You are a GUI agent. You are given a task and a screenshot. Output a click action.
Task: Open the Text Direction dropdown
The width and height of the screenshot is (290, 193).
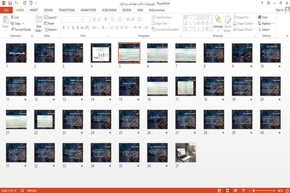pyautogui.click(x=162, y=17)
